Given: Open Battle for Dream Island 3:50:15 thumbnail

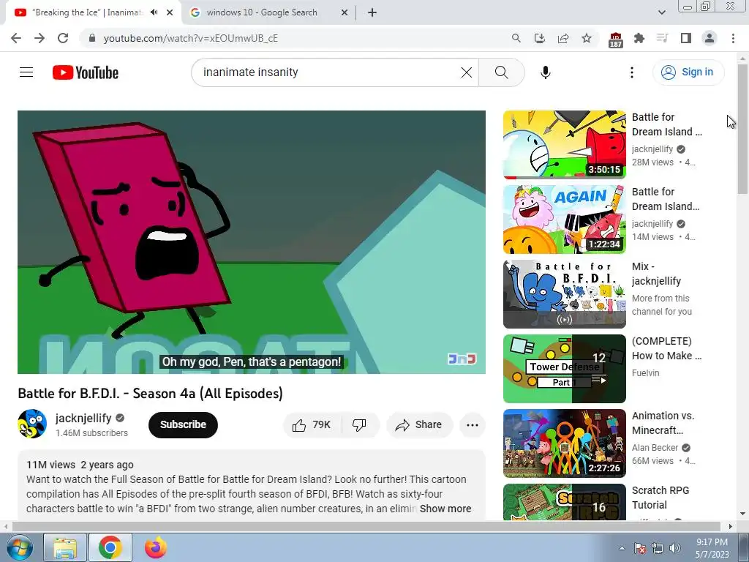Looking at the screenshot, I should pyautogui.click(x=564, y=145).
